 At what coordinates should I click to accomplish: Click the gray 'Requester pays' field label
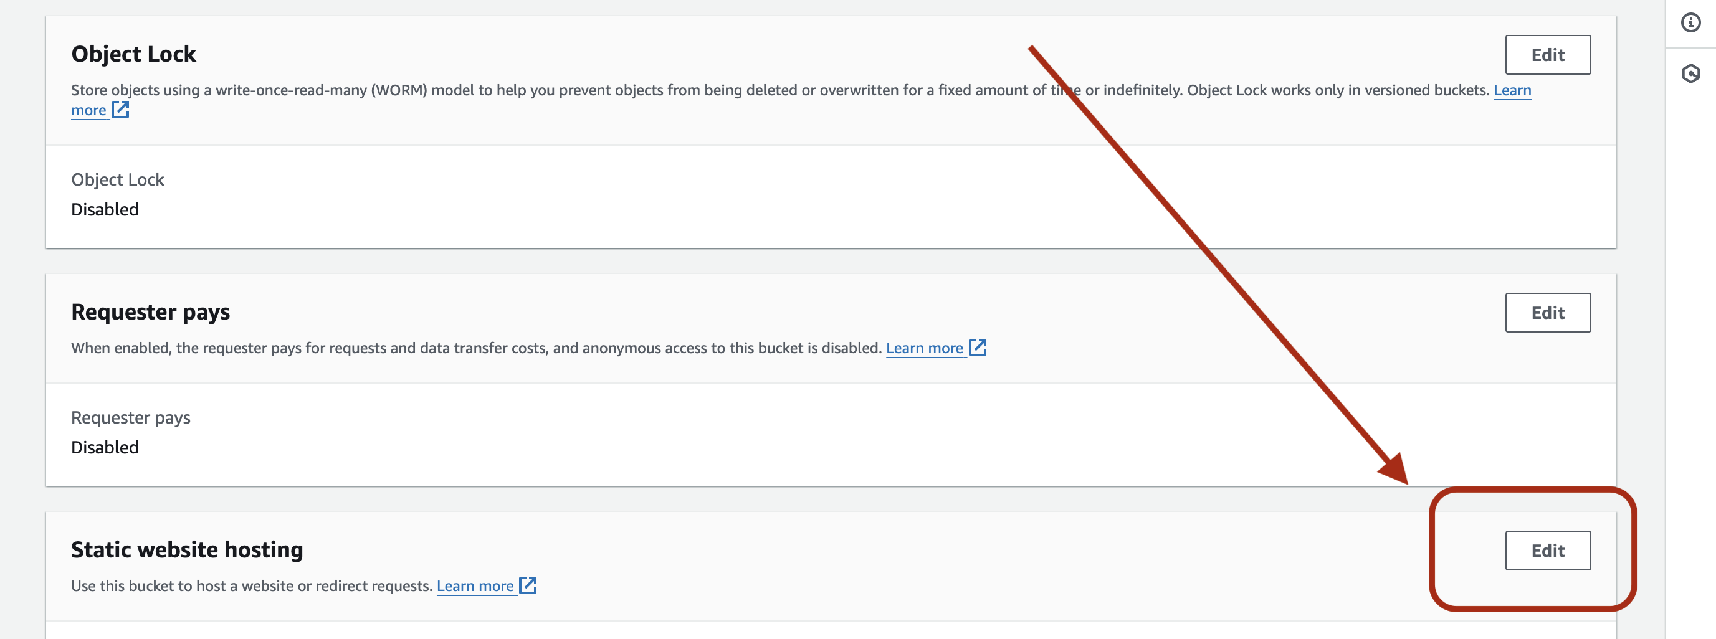[x=131, y=417]
